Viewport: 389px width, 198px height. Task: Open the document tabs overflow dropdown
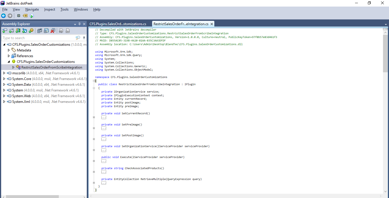coord(385,24)
